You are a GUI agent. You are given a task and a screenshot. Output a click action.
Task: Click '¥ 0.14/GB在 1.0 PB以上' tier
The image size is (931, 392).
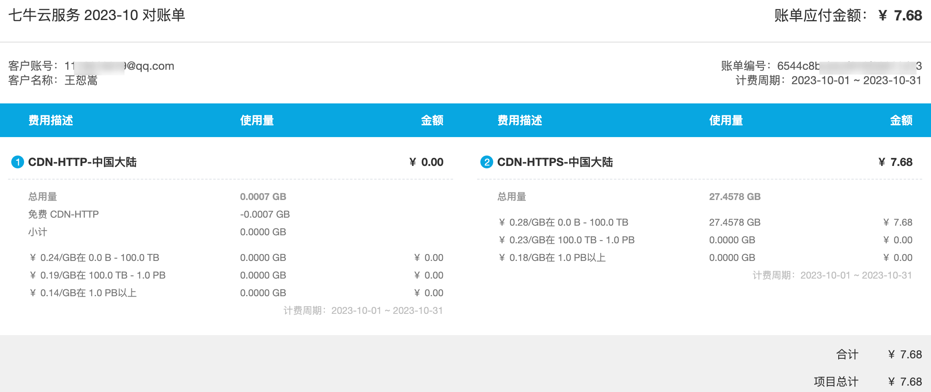click(83, 293)
